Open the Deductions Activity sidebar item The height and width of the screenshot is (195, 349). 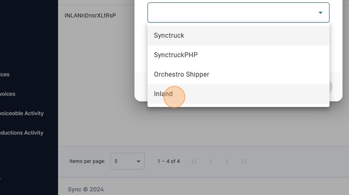pos(22,133)
